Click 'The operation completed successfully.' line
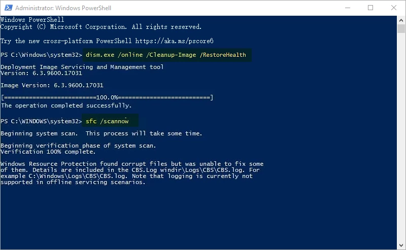This screenshot has height=250, width=406. [66, 105]
